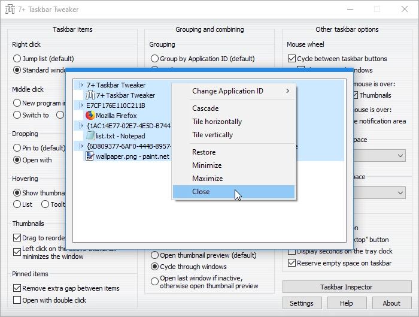Screen dimensions: 419x317
Task: Select Show thumbnail hovering option
Action: 17,192
